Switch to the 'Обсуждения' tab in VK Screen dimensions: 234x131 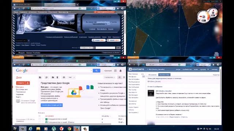pyautogui.click(x=152, y=75)
